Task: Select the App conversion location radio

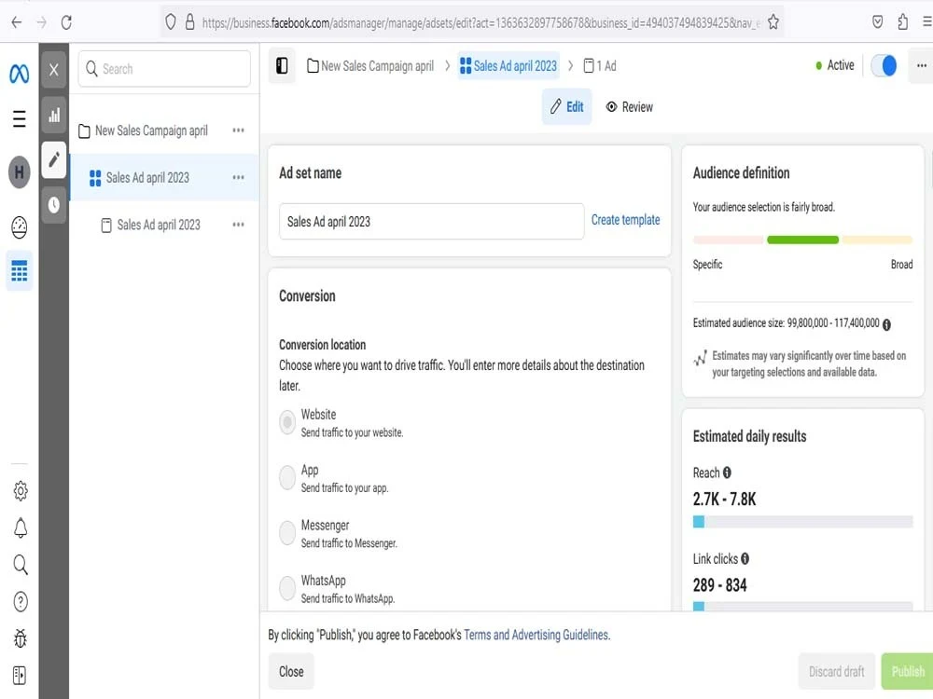Action: click(x=287, y=477)
